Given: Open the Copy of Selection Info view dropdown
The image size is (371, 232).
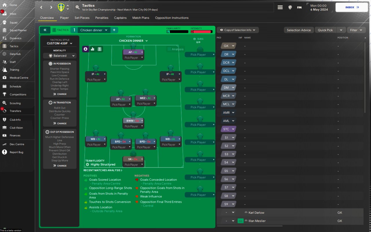Looking at the screenshot, I should tap(238, 30).
